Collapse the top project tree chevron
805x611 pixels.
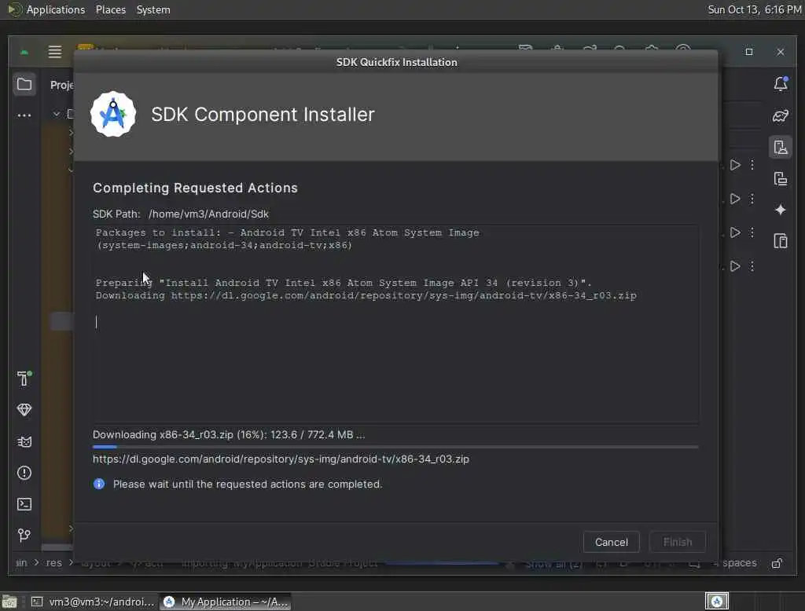point(57,114)
